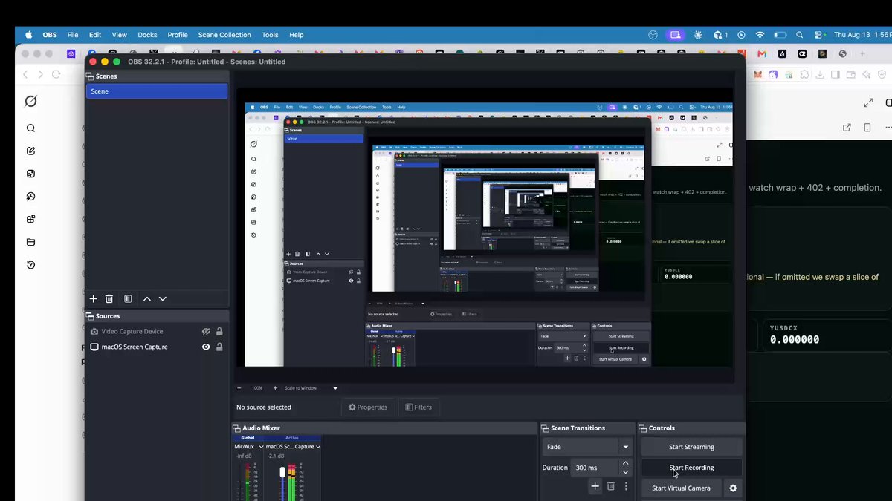892x501 pixels.
Task: Show the Video Capture Device source
Action: 206,332
